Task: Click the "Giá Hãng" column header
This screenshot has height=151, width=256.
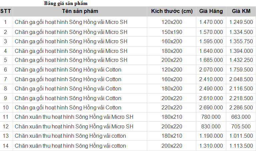Action: [211, 11]
